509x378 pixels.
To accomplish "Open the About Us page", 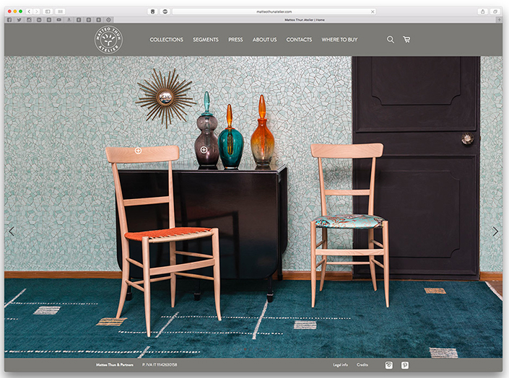I will click(x=264, y=40).
